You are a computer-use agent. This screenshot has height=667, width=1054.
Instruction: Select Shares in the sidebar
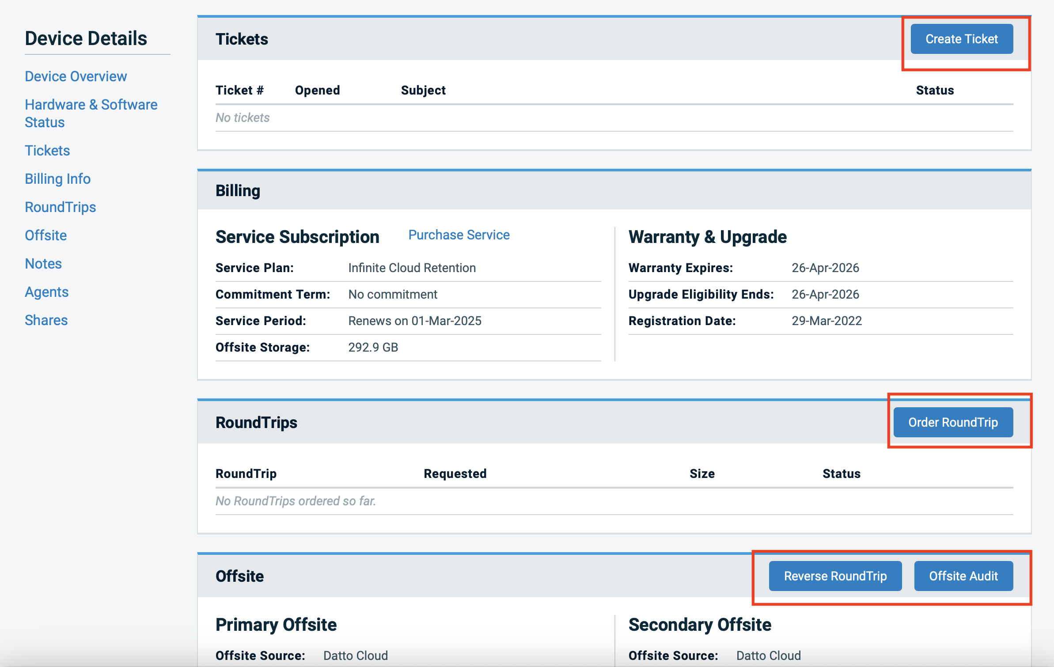[x=46, y=320]
